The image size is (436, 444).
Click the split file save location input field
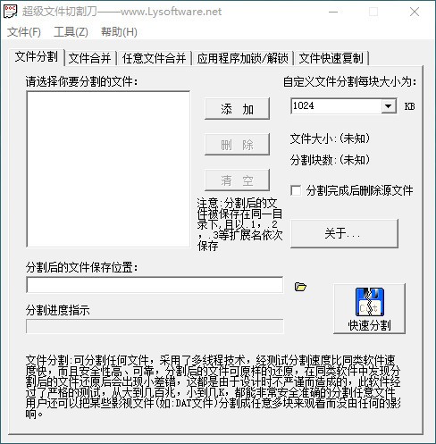155,285
